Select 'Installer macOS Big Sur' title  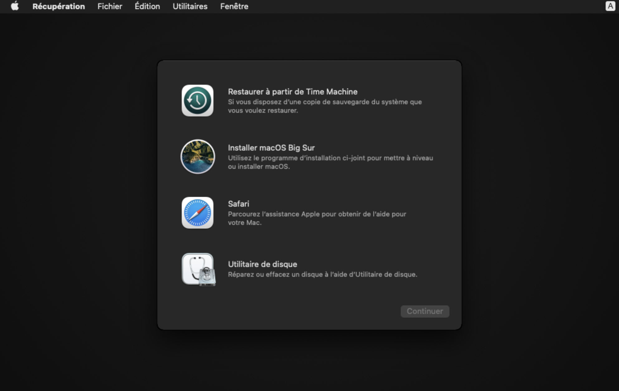point(271,148)
